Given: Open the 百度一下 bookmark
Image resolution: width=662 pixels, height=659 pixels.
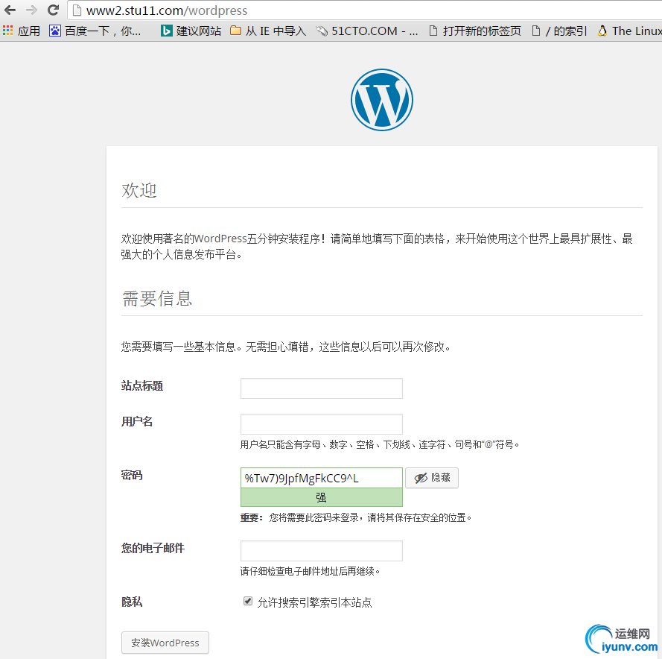Looking at the screenshot, I should [x=95, y=31].
